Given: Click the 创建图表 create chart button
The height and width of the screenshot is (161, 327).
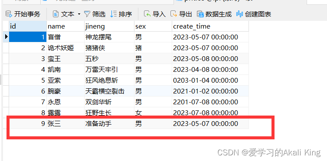Looking at the screenshot, I should click(254, 14).
